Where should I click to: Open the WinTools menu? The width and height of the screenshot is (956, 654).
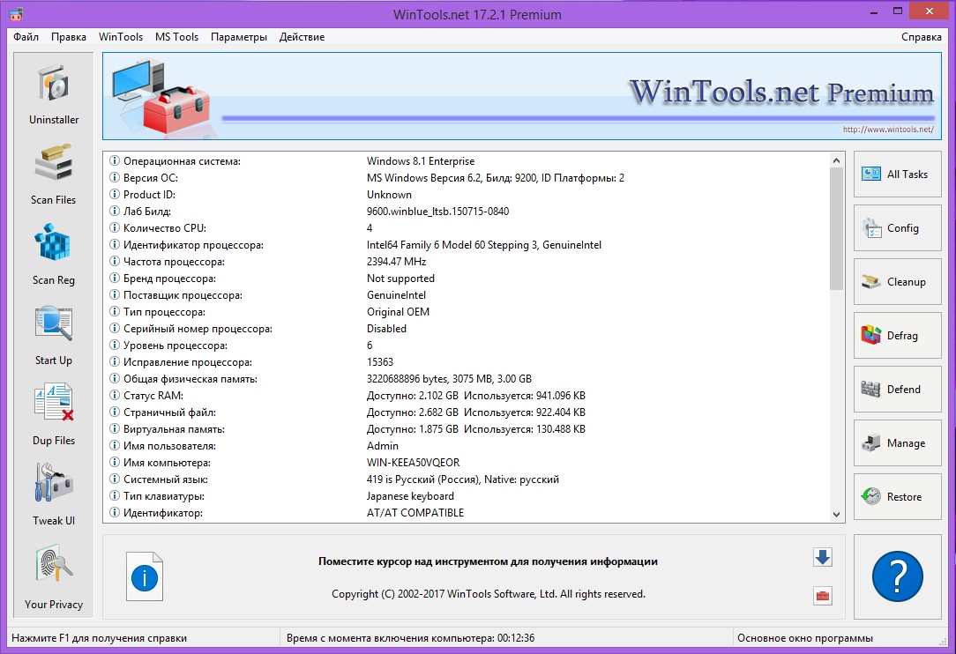(x=121, y=36)
